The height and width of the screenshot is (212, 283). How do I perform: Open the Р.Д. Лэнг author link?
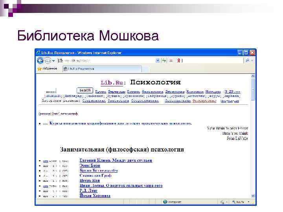point(88,190)
